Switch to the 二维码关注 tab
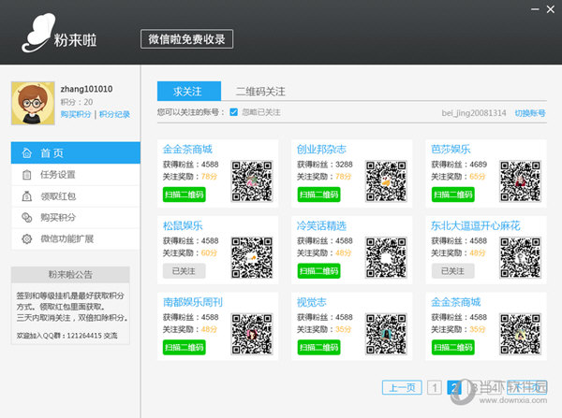This screenshot has width=562, height=418. tap(259, 91)
